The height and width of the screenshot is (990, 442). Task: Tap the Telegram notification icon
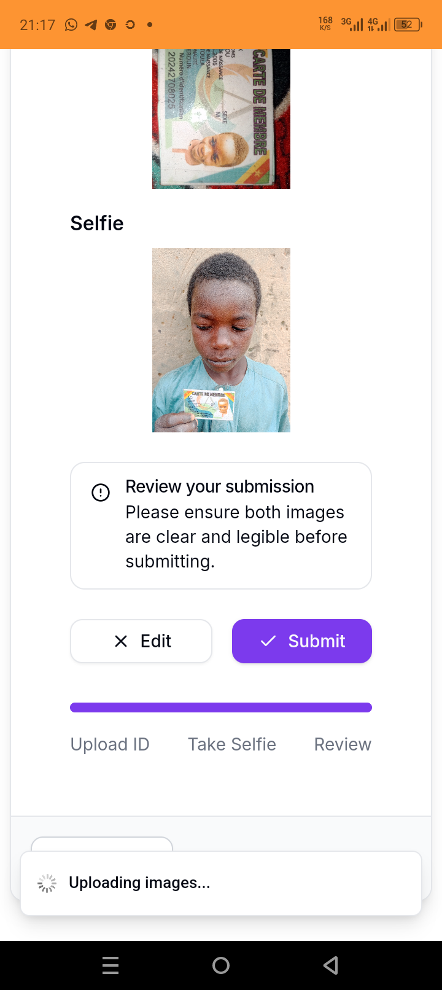(x=91, y=25)
